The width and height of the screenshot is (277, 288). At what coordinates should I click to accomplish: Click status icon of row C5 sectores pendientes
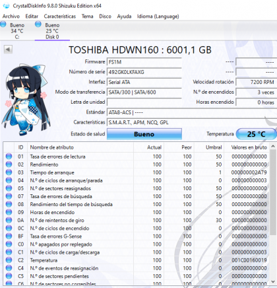pyautogui.click(x=9, y=276)
